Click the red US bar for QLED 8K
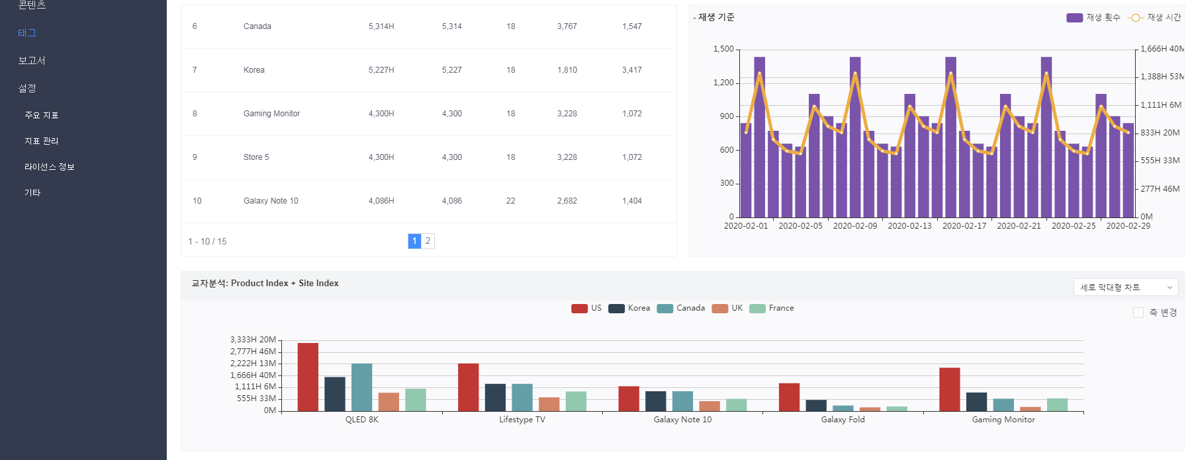Image resolution: width=1192 pixels, height=460 pixels. click(x=308, y=377)
